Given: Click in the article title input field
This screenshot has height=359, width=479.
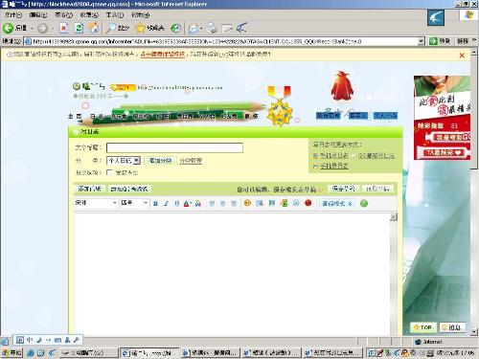Looking at the screenshot, I should click(174, 147).
